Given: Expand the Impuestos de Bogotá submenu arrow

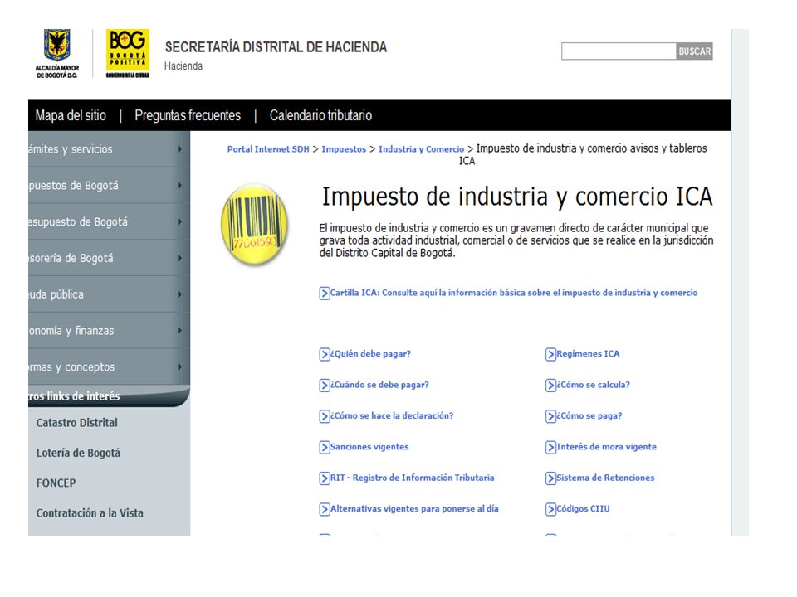Looking at the screenshot, I should (180, 186).
